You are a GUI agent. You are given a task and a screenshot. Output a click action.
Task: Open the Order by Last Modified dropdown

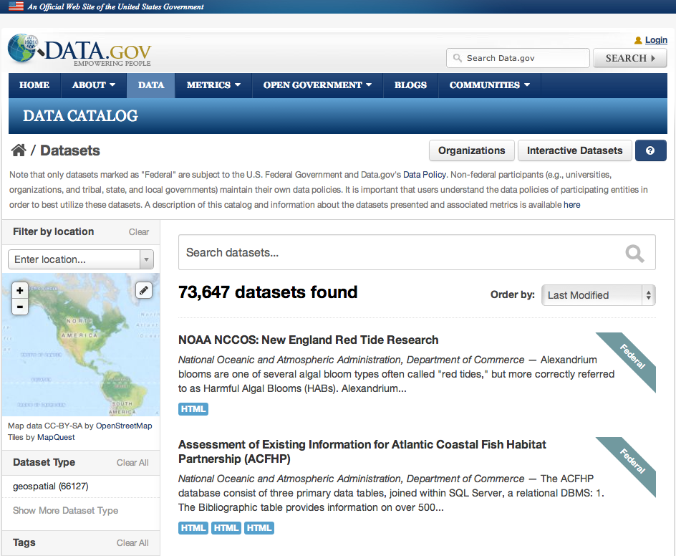(x=599, y=295)
